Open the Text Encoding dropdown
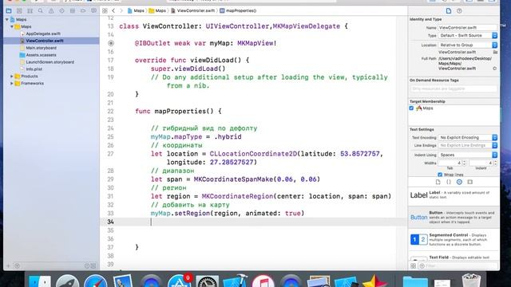Image resolution: width=511 pixels, height=287 pixels. [x=468, y=138]
